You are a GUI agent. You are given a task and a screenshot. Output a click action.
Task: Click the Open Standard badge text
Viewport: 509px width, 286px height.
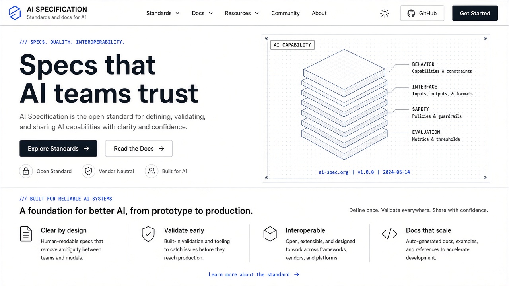coord(54,171)
